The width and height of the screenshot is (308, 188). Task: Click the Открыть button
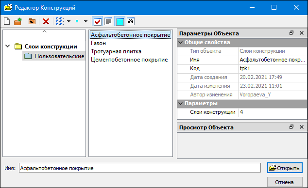pyautogui.click(x=285, y=168)
